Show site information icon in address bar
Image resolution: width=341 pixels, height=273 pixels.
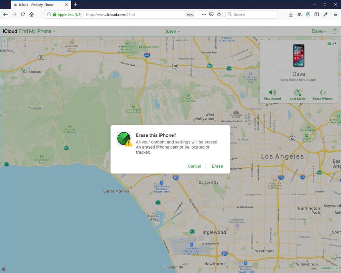click(49, 15)
